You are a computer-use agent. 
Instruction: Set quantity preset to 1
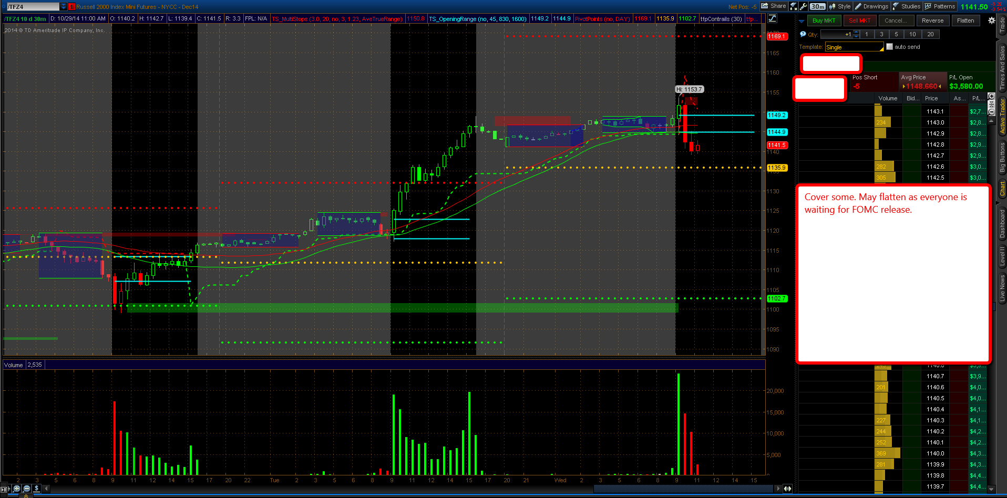point(867,34)
